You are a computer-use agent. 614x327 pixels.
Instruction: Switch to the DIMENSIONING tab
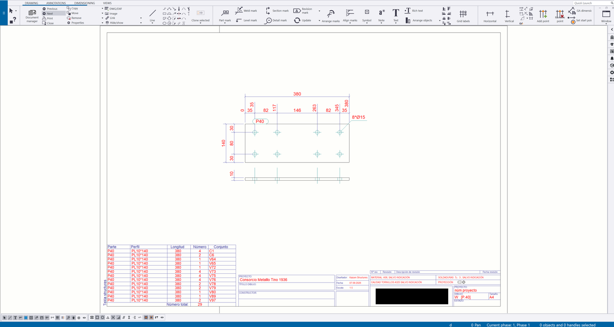[84, 3]
